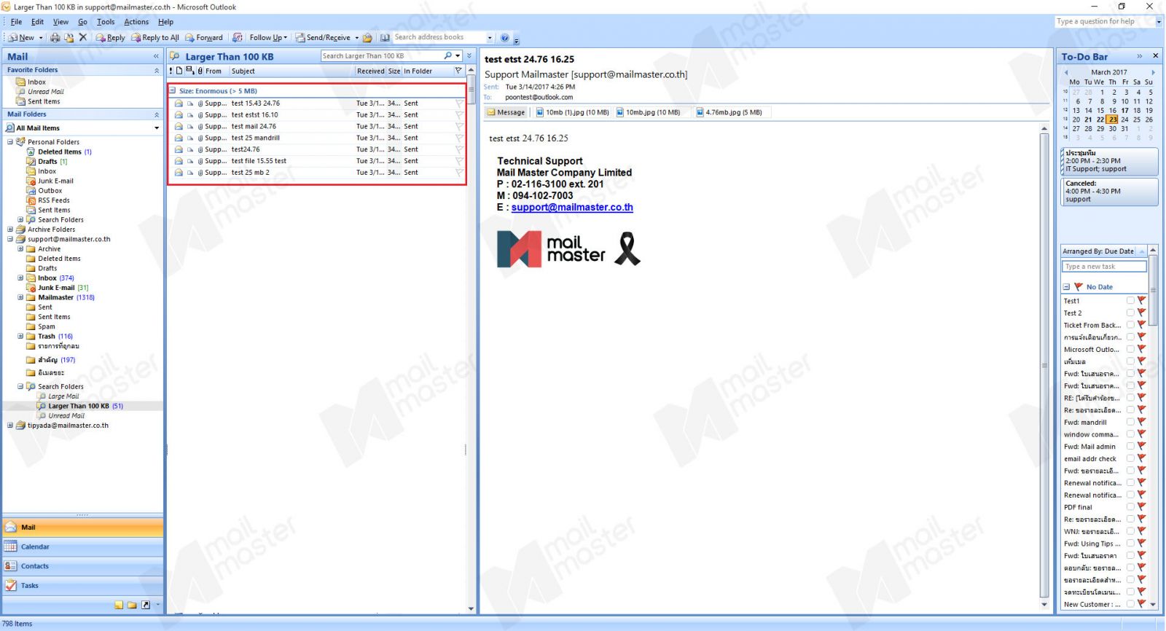Collapse the Mail Folders section
This screenshot has height=631, width=1166.
(156, 115)
